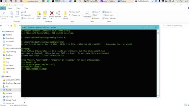Screen dimensions: 189x106
Task: Click cmd window scrollbar down arrow
Action: coord(158,96)
